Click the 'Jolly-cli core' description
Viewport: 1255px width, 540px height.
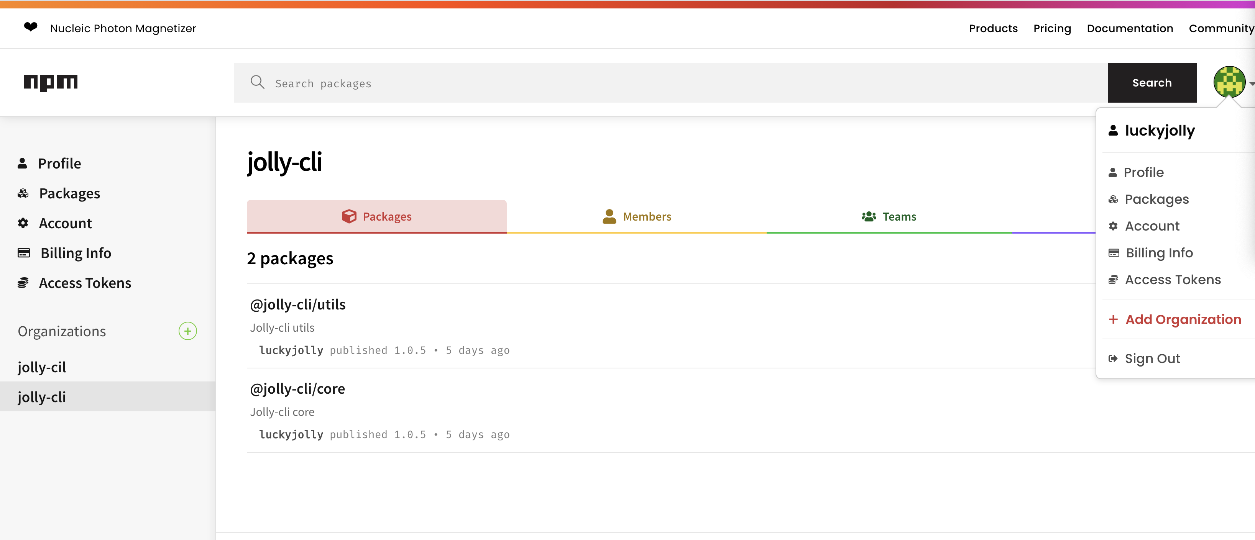[282, 412]
